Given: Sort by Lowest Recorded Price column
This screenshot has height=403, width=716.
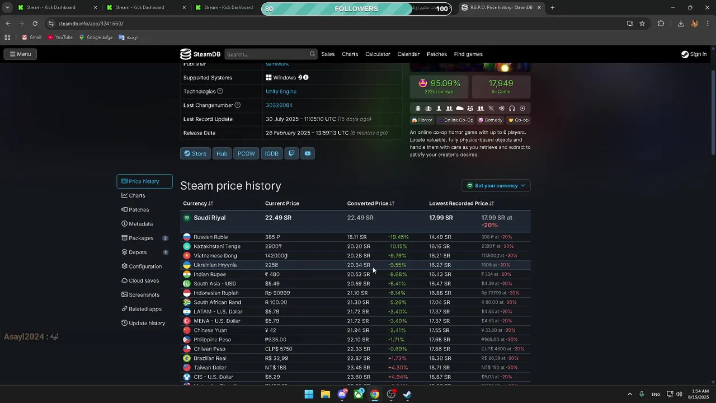Looking at the screenshot, I should (x=461, y=203).
